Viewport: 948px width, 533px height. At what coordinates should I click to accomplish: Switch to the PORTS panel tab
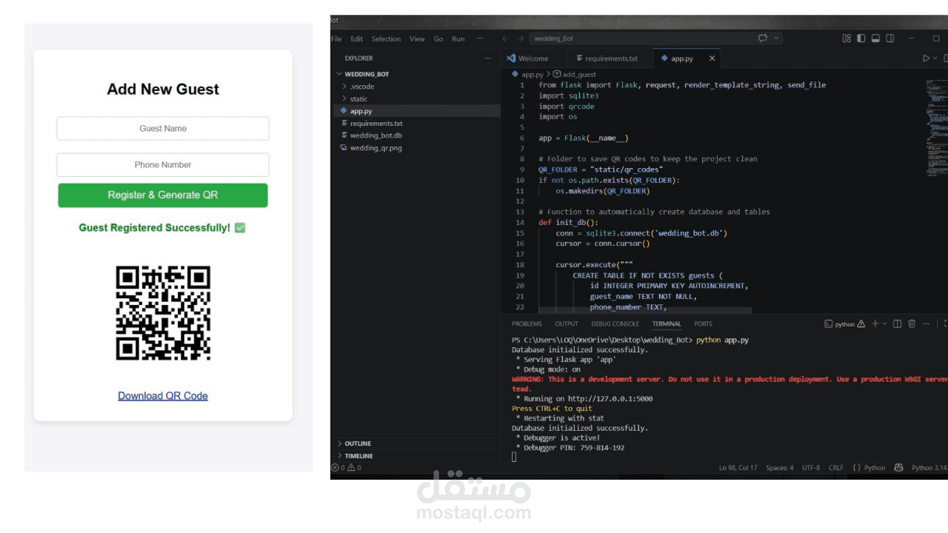(x=703, y=324)
